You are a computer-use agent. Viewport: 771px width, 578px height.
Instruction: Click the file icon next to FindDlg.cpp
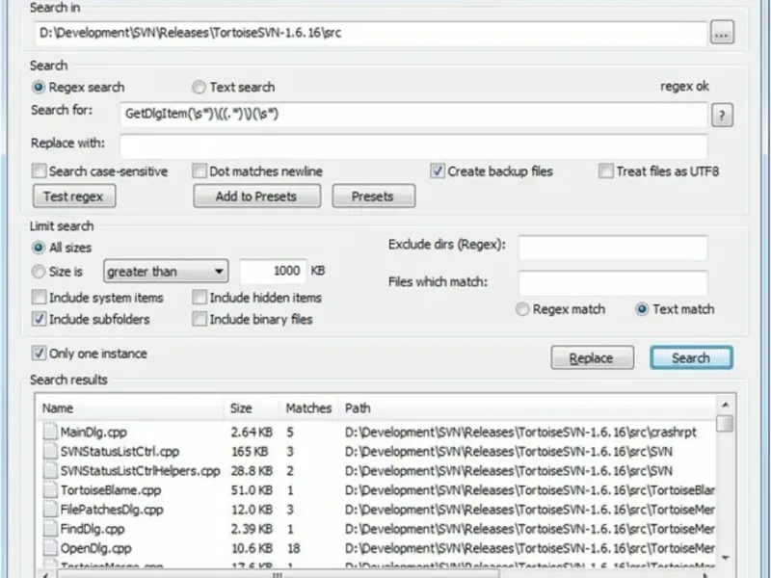point(50,529)
